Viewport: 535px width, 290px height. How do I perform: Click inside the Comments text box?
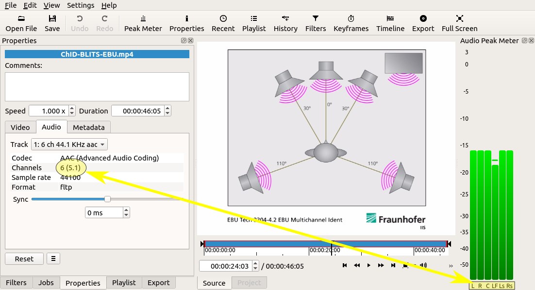coord(97,87)
